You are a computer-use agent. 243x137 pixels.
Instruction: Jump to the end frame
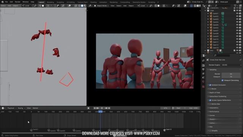109,108
